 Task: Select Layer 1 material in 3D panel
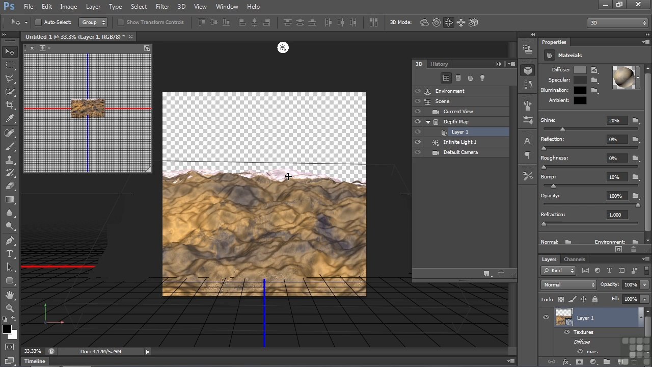coord(460,132)
